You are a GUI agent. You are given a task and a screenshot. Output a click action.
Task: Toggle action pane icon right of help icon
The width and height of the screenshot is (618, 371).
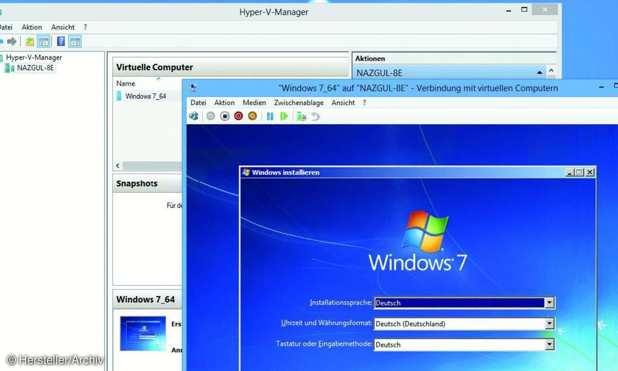click(x=75, y=42)
